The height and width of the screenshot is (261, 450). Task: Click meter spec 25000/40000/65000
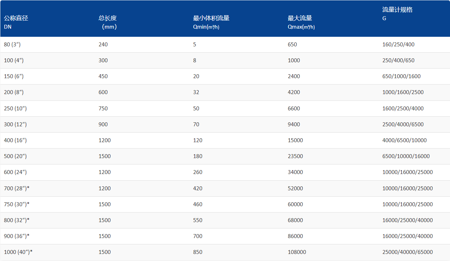pos(408,252)
